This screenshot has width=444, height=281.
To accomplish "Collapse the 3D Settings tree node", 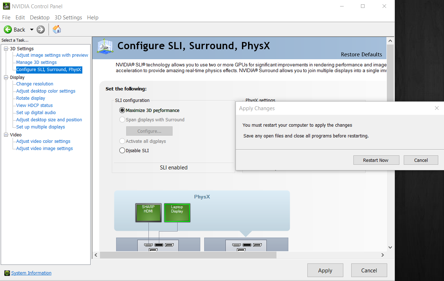I will 6,49.
